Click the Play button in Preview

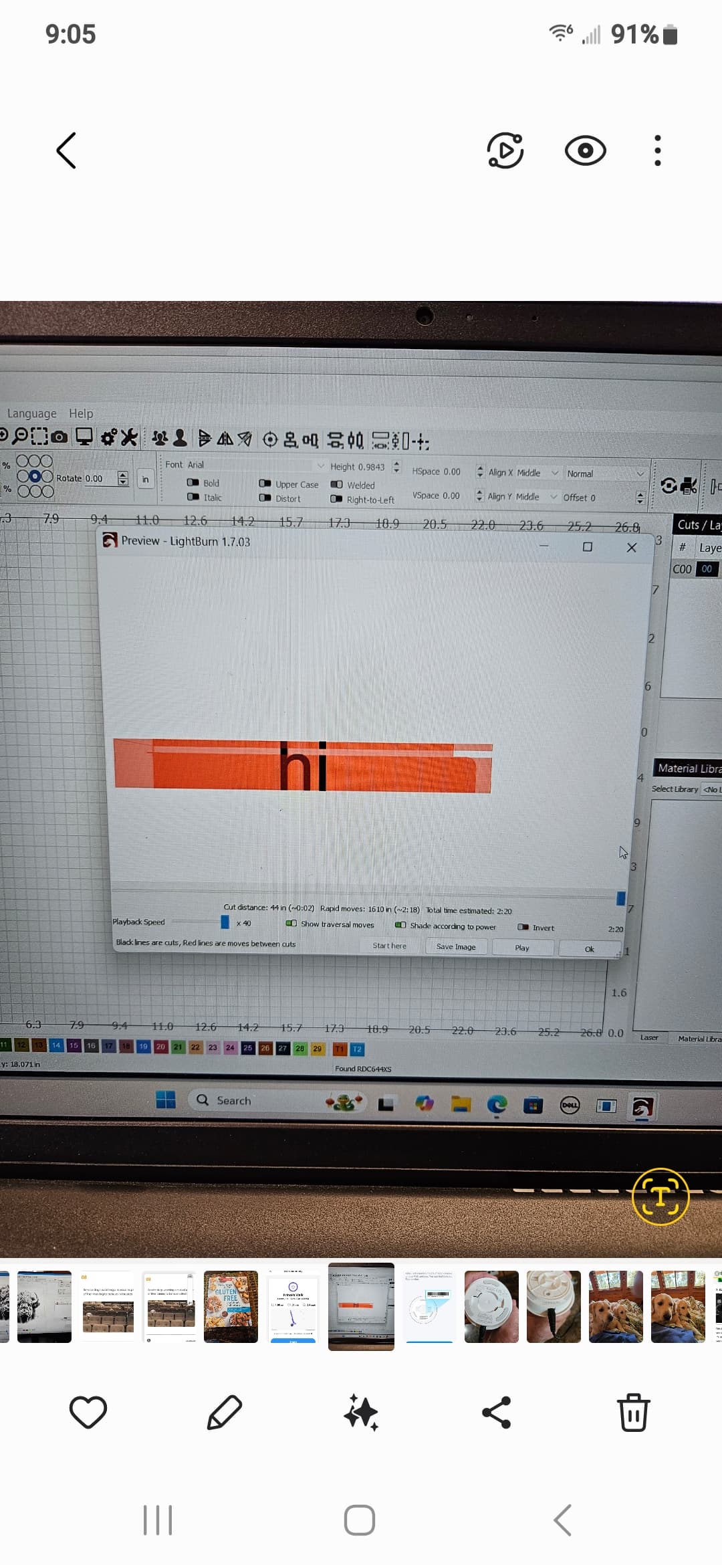coord(522,948)
